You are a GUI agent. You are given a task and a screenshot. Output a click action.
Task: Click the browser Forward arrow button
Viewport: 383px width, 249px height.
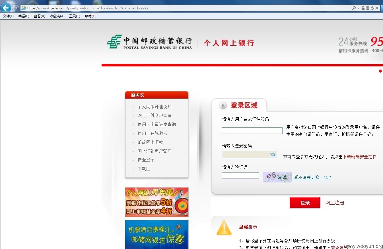point(15,8)
